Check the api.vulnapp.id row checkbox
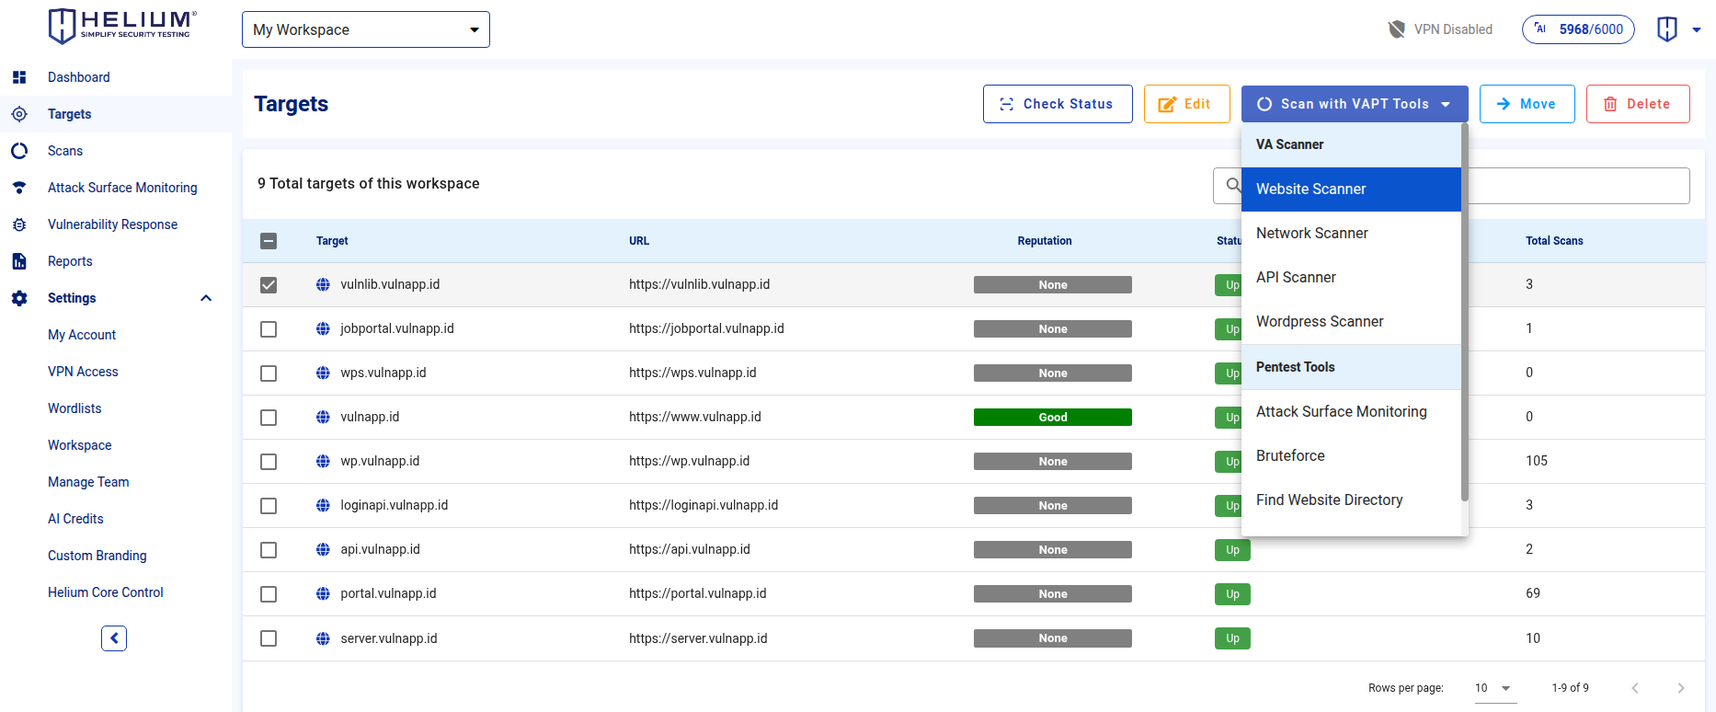This screenshot has width=1716, height=712. [x=269, y=550]
